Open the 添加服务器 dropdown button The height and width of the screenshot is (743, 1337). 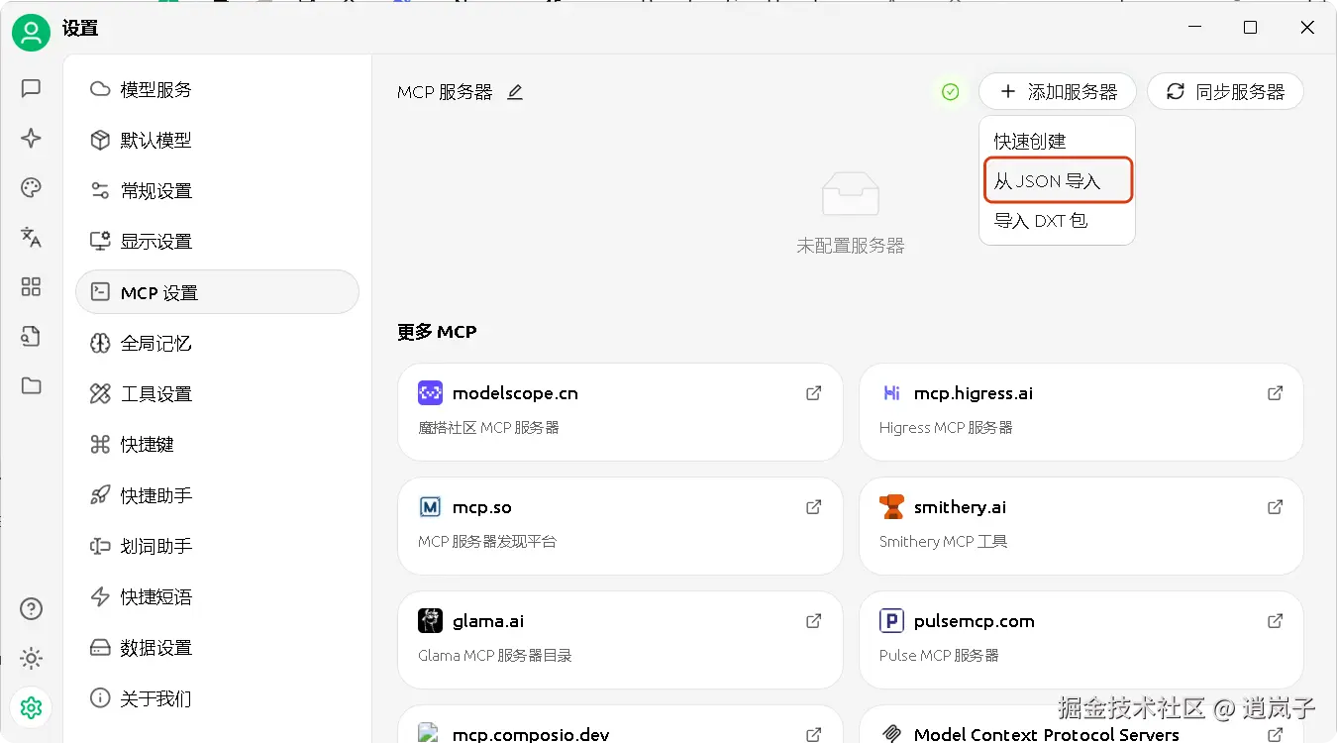tap(1058, 92)
